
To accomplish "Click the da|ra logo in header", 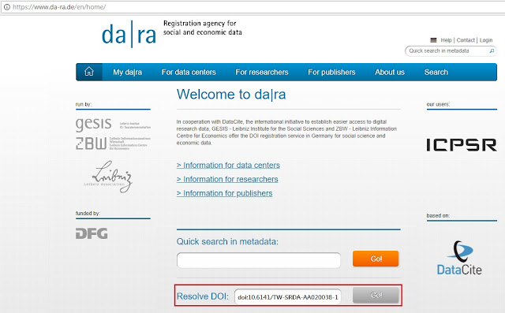I will pos(129,35).
